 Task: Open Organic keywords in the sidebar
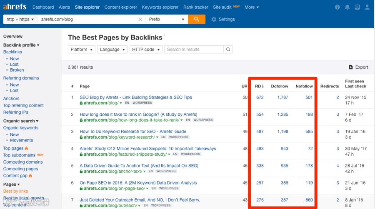20,128
